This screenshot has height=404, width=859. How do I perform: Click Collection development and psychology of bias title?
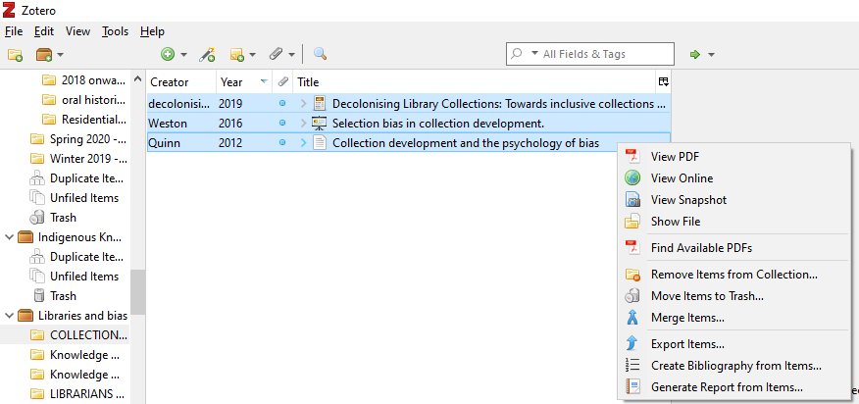point(466,143)
